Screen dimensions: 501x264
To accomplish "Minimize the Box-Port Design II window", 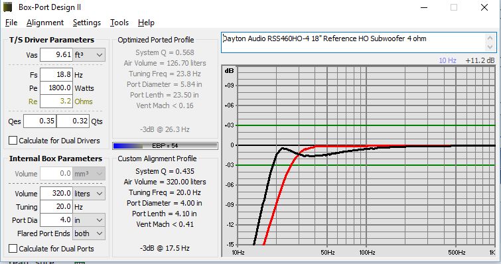I will [424, 7].
